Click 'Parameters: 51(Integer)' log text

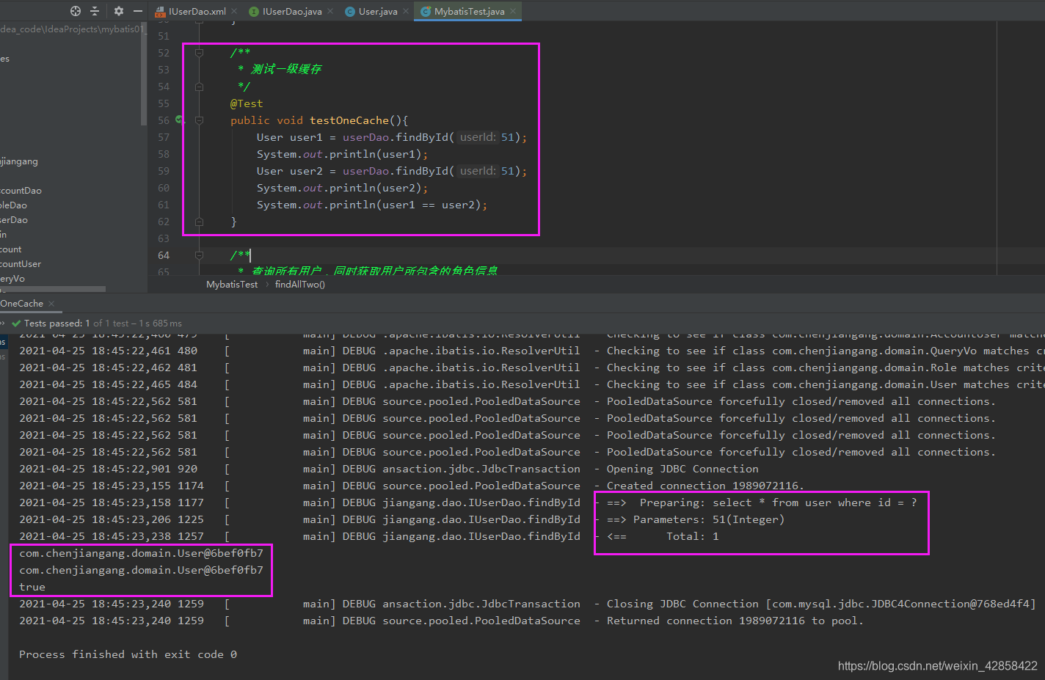[x=709, y=519]
